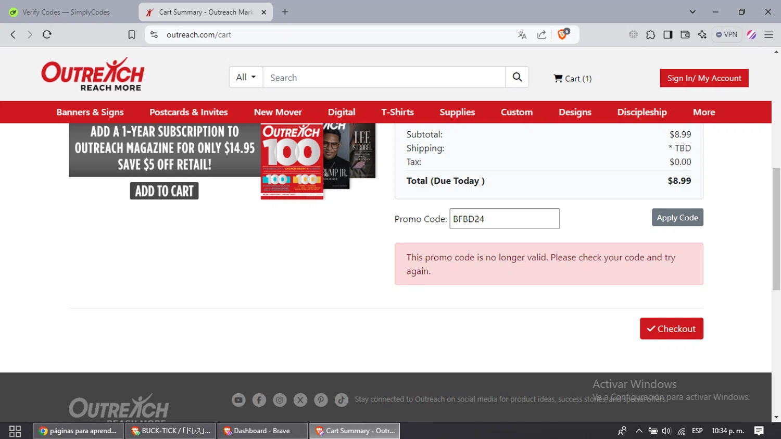Open the browser hamburger menu
The height and width of the screenshot is (439, 781).
[x=769, y=34]
